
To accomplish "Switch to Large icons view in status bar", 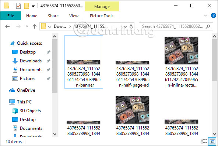I will click(212, 141).
